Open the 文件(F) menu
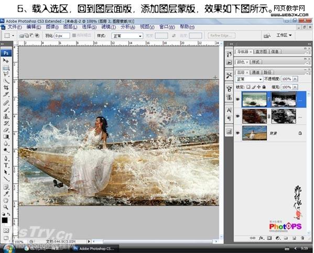Screen dimensions: 314x253 [x=15, y=27]
